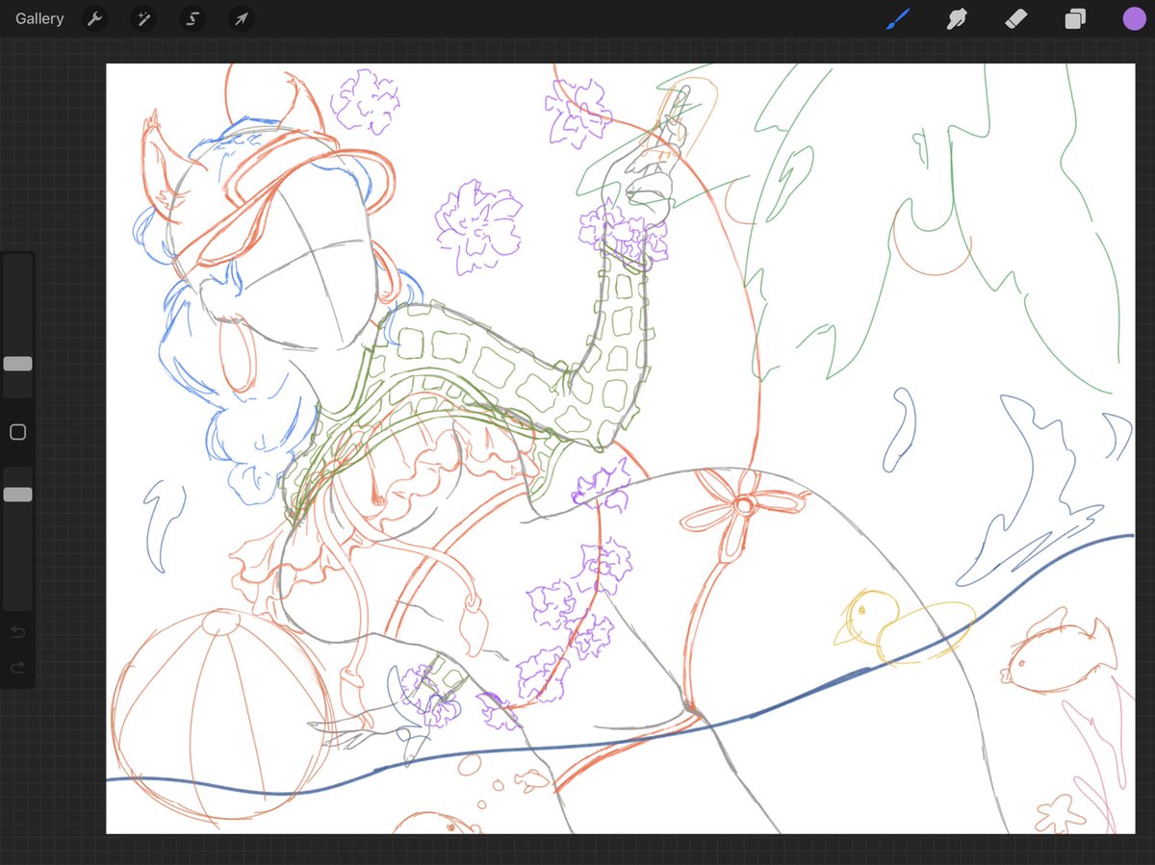1155x865 pixels.
Task: Select the Smudge tool
Action: (x=957, y=18)
